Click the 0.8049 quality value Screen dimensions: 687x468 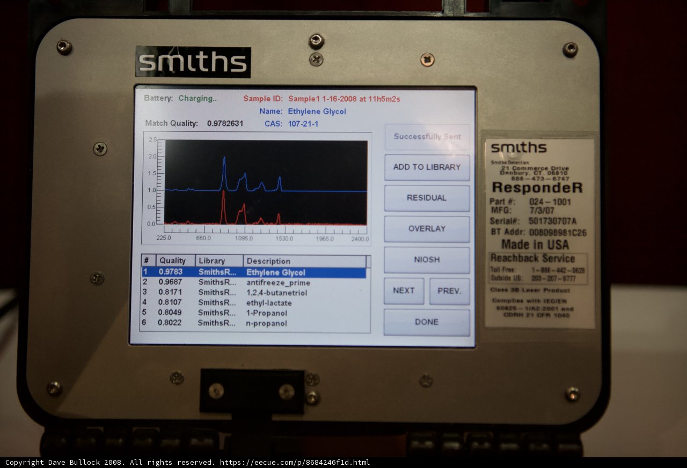[x=170, y=313]
